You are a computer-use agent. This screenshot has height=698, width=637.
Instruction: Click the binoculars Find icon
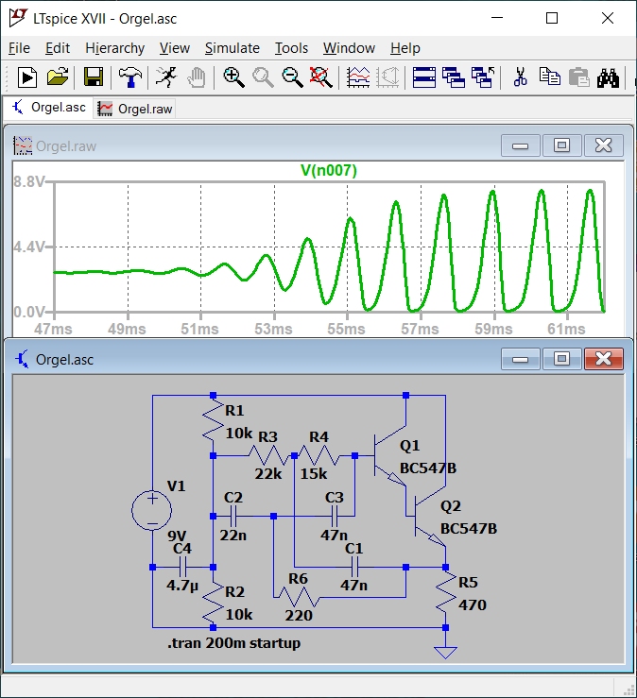click(x=608, y=77)
